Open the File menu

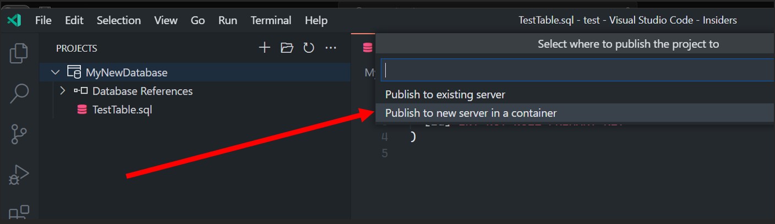(43, 20)
